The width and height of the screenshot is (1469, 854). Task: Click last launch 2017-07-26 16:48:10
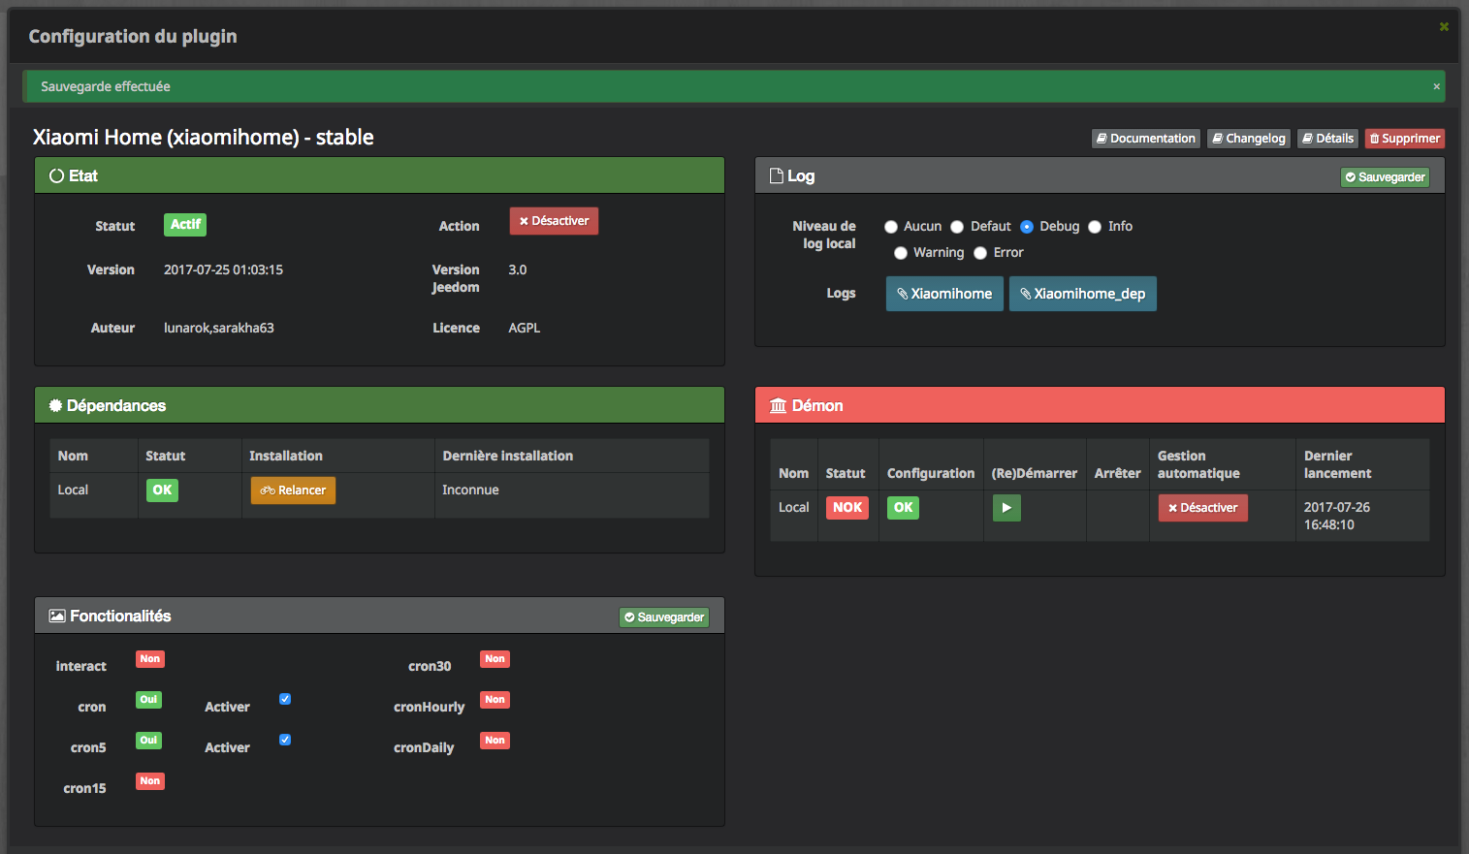click(1337, 517)
